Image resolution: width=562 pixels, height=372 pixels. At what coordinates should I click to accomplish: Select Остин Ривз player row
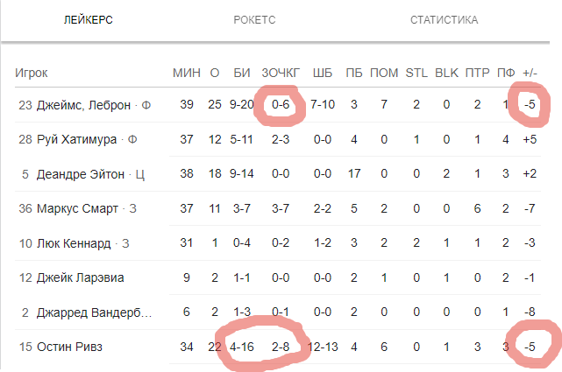pos(69,347)
